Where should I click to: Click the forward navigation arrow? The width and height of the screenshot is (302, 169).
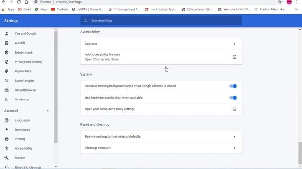pyautogui.click(x=11, y=2)
